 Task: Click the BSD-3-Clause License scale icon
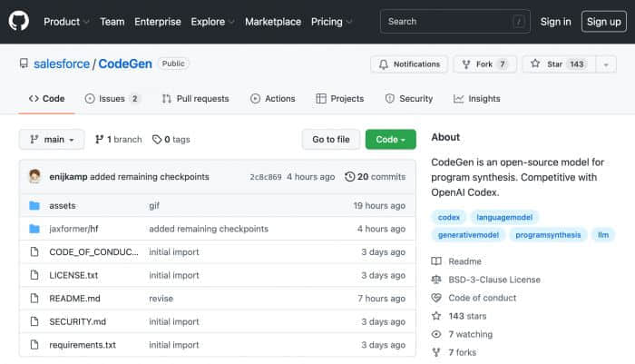(436, 280)
